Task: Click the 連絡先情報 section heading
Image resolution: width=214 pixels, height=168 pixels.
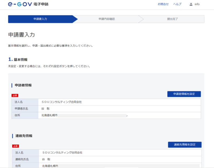Action: tap(24, 136)
